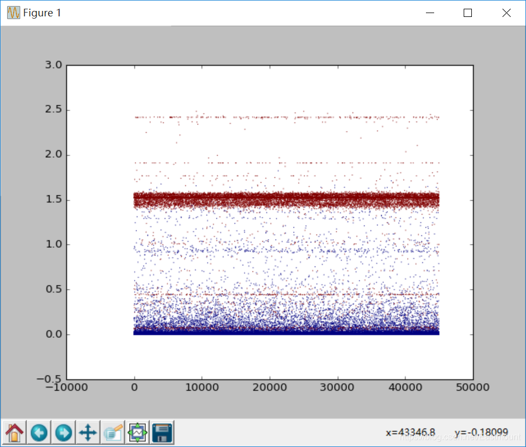Screen dimensions: 526x447
Task: Click the x-axis label 50000
Action: coord(472,388)
